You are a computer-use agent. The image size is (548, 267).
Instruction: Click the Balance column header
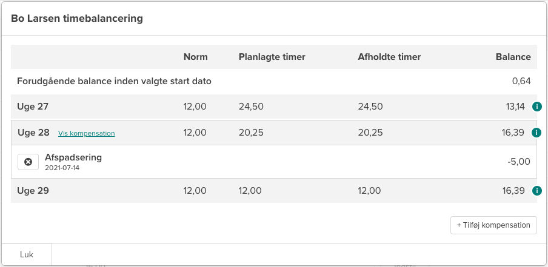coord(513,57)
